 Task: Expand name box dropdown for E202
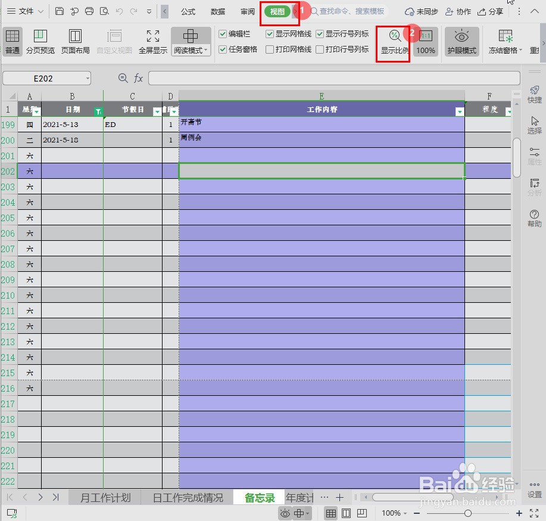tap(88, 78)
